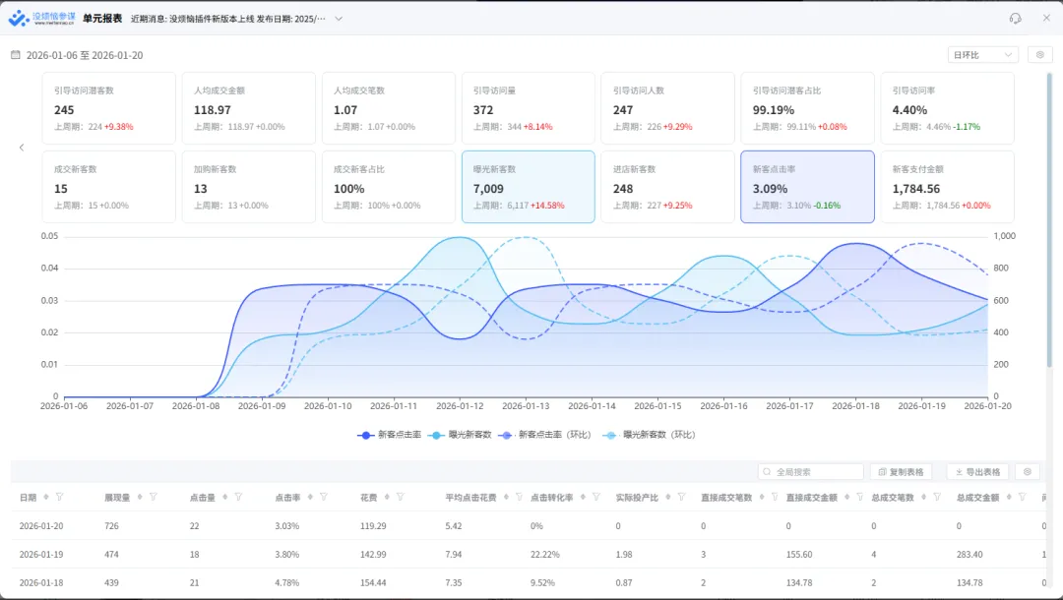Filter the 日期 column
1063x600 pixels.
click(60, 497)
